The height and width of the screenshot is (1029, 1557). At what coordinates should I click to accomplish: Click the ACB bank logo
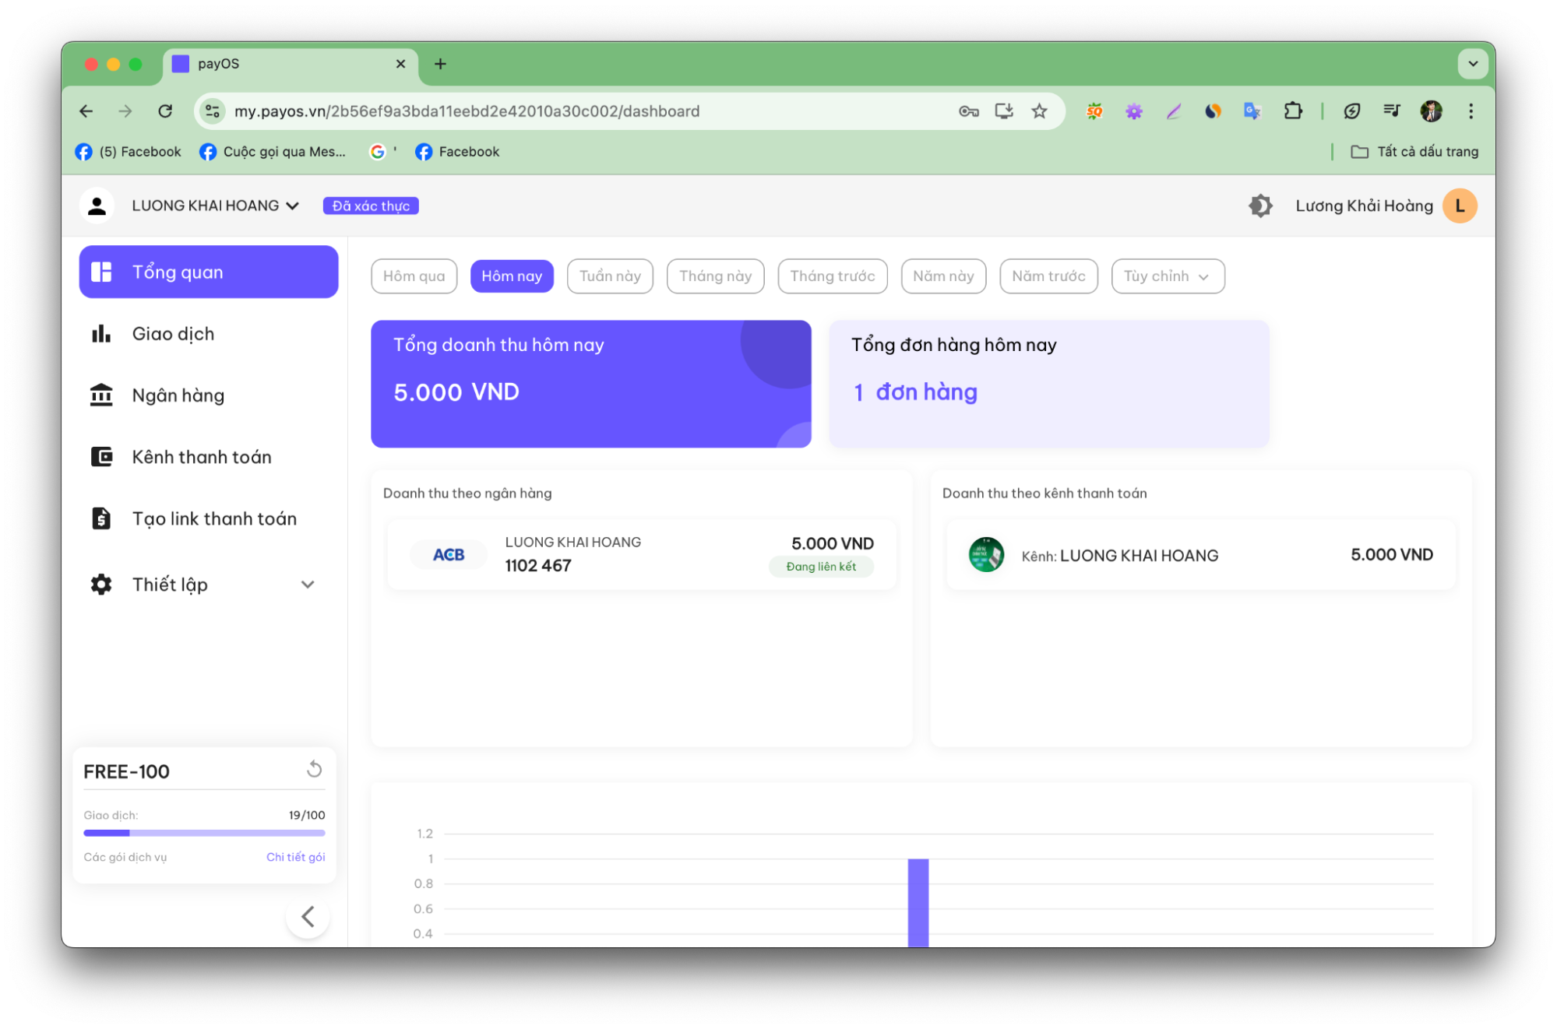click(449, 554)
